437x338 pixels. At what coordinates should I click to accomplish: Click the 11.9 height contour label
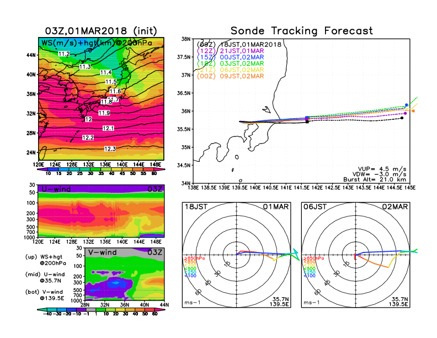[x=104, y=113]
